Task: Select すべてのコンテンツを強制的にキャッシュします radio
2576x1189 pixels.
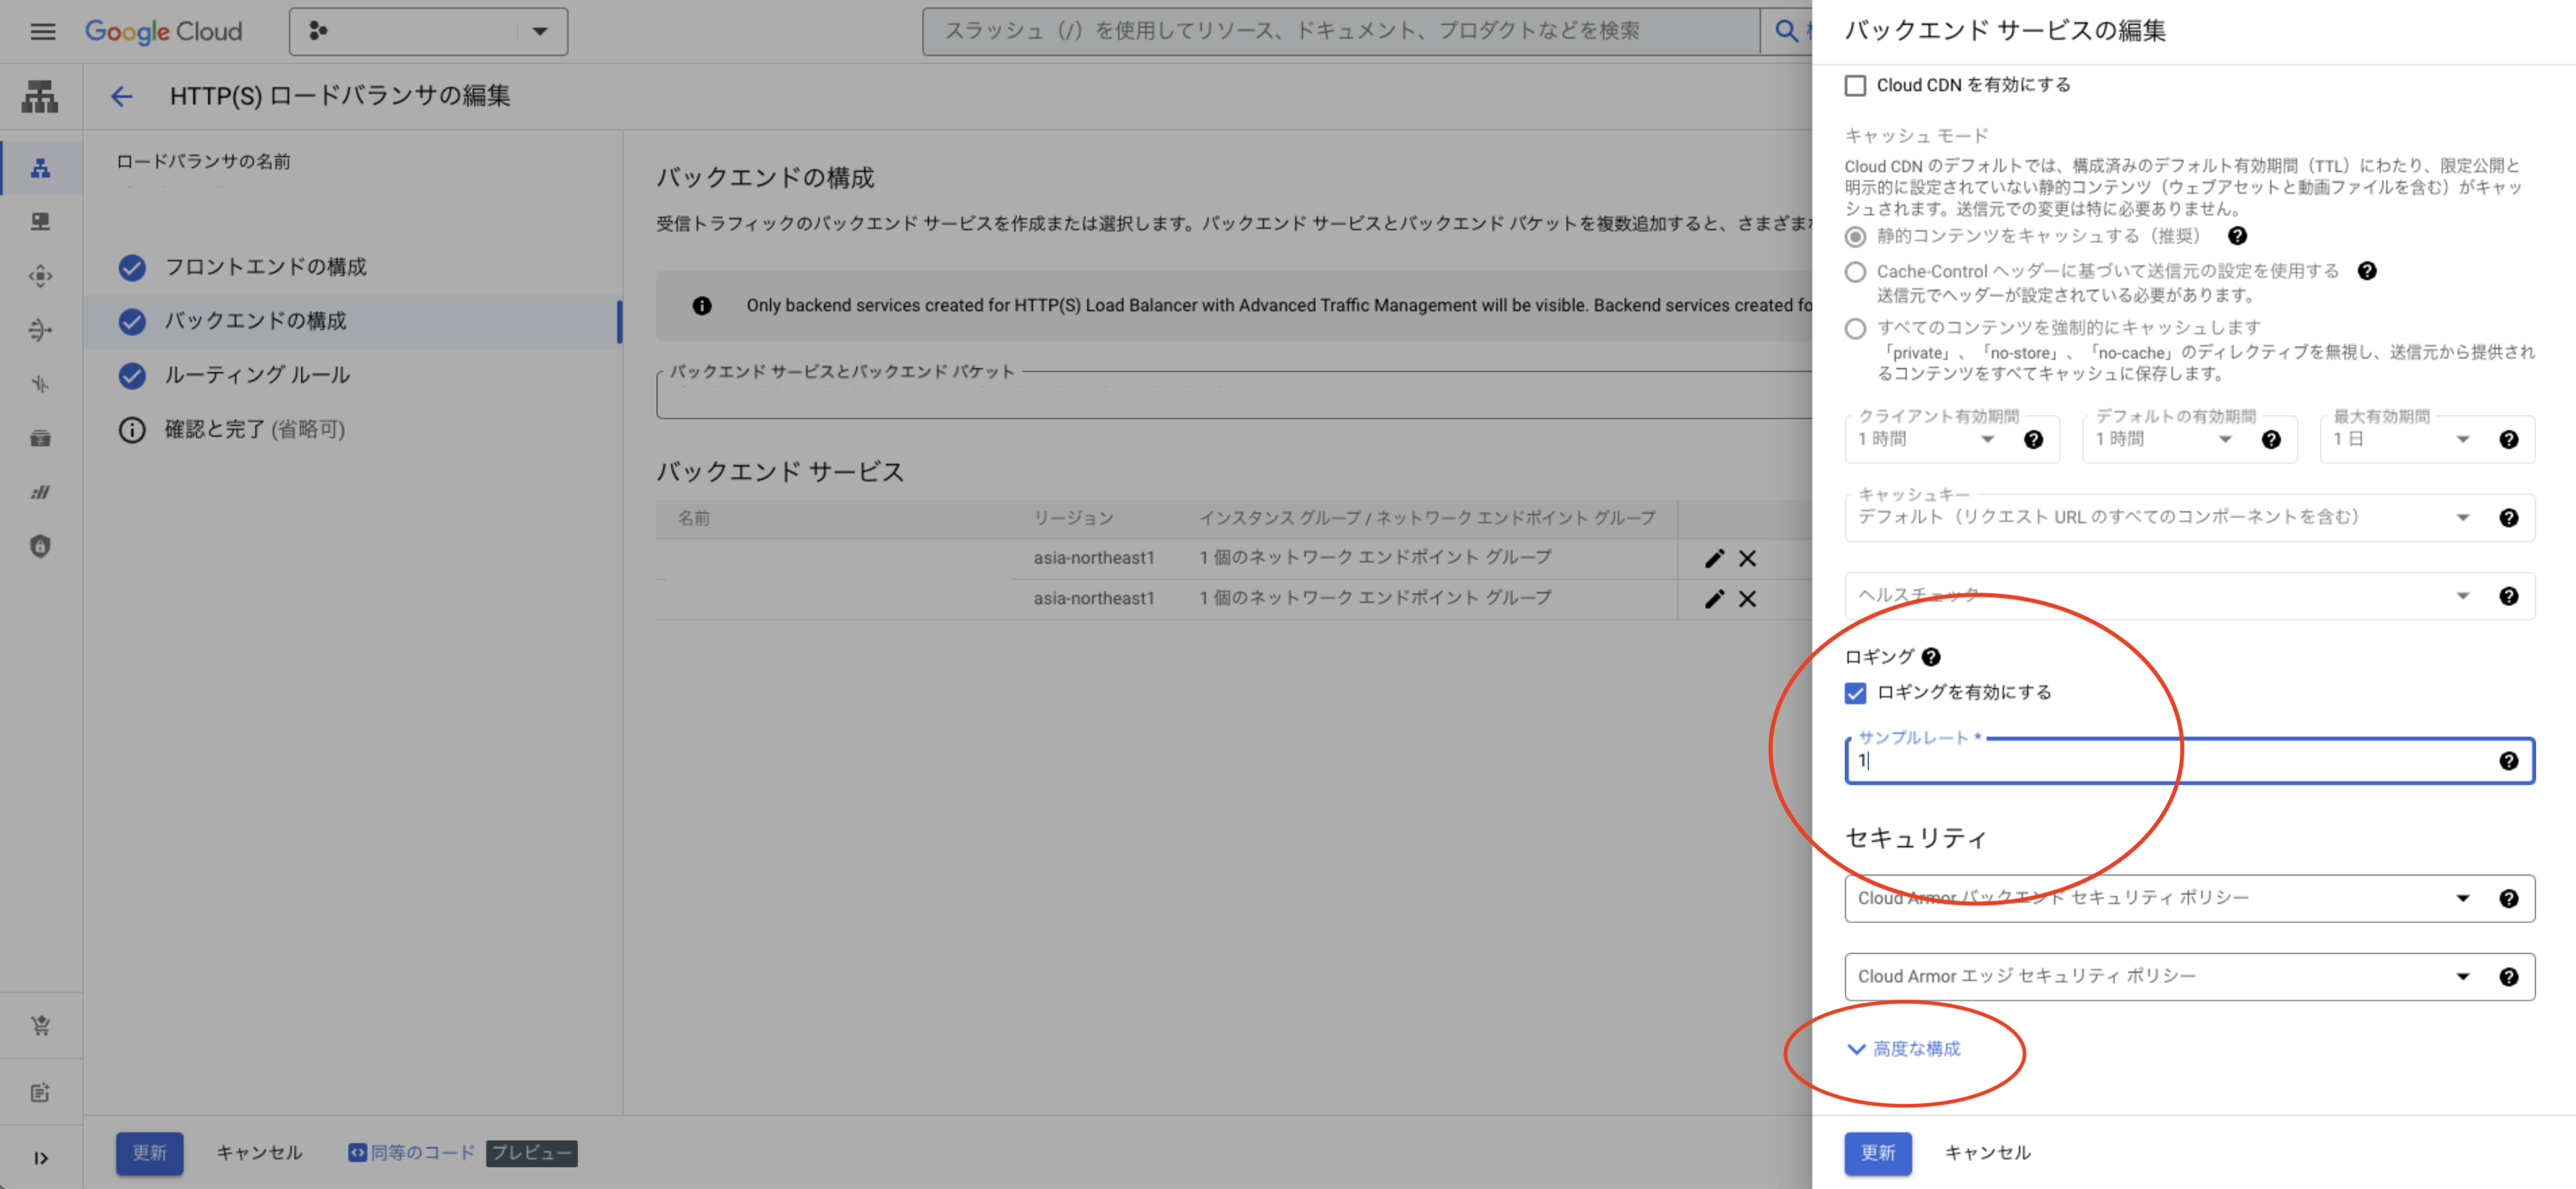Action: click(1855, 329)
